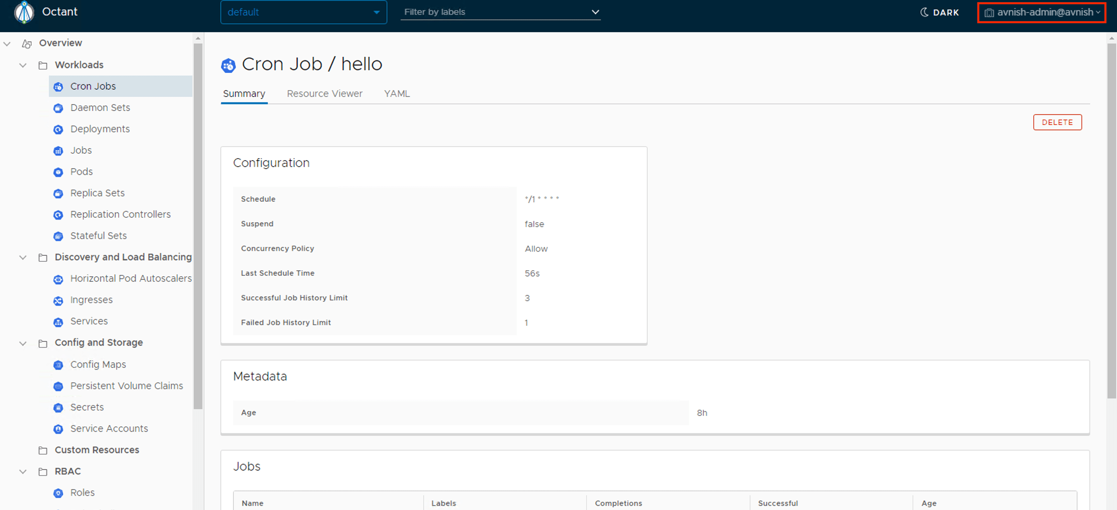The width and height of the screenshot is (1117, 510).
Task: Click the Ingresses icon in sidebar
Action: (58, 300)
